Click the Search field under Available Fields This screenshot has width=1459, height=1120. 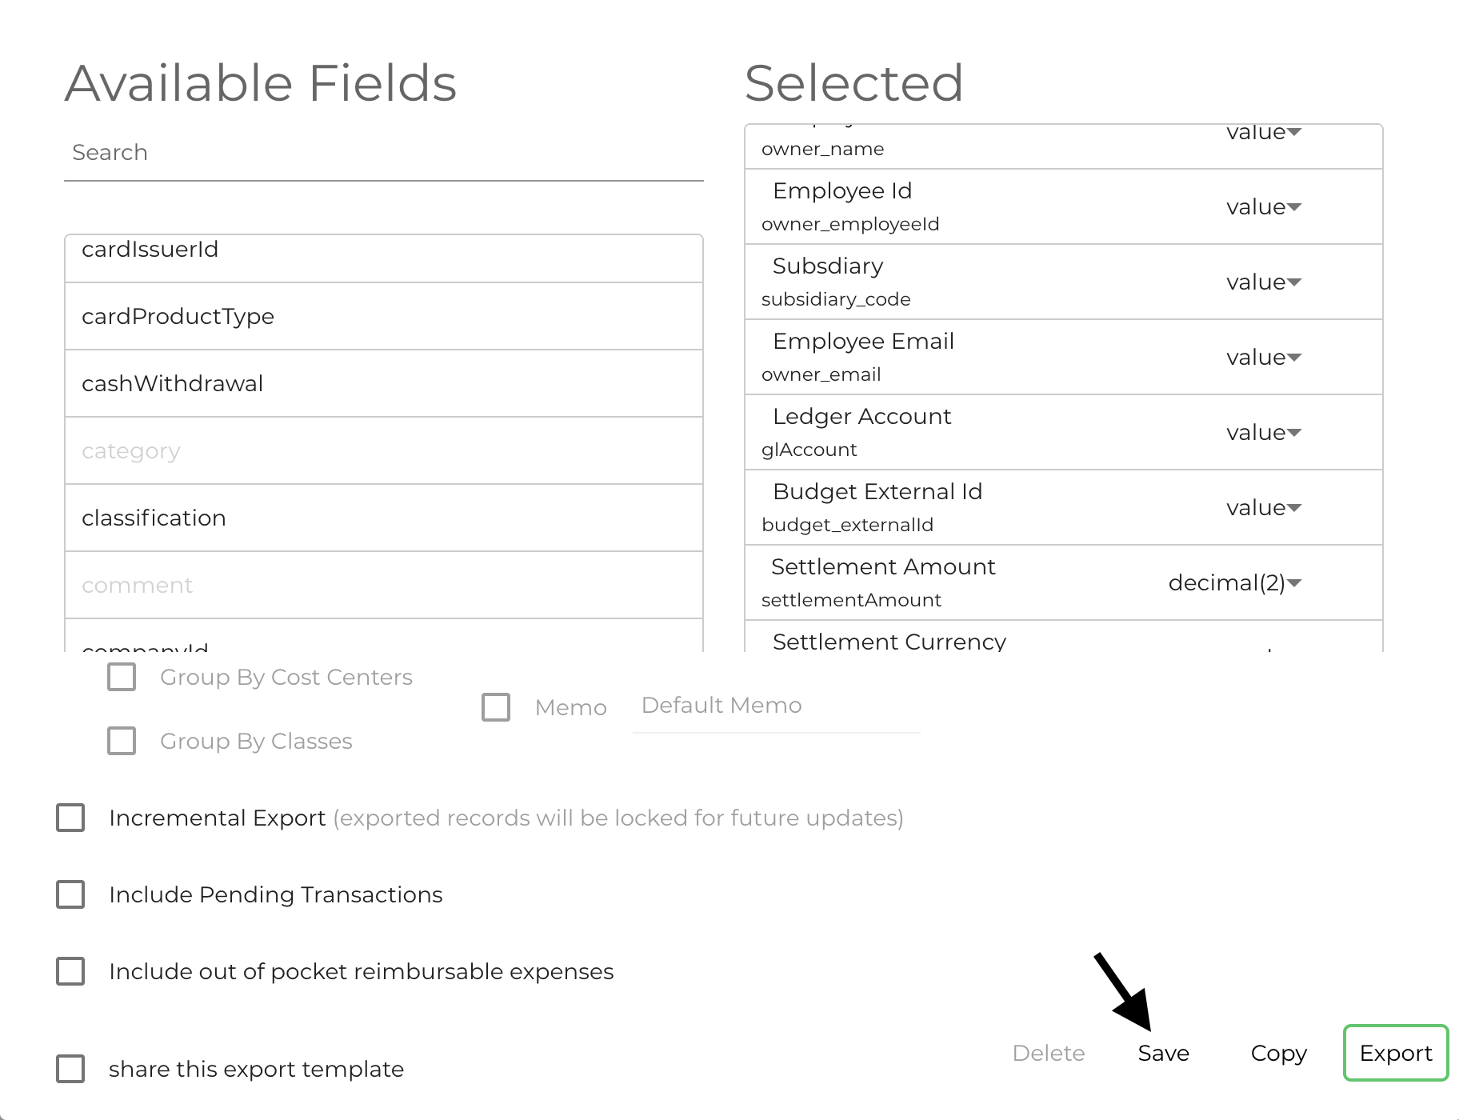[x=384, y=153]
